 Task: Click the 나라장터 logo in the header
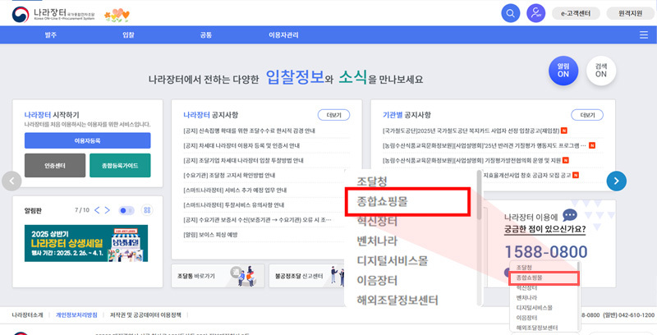coord(54,15)
